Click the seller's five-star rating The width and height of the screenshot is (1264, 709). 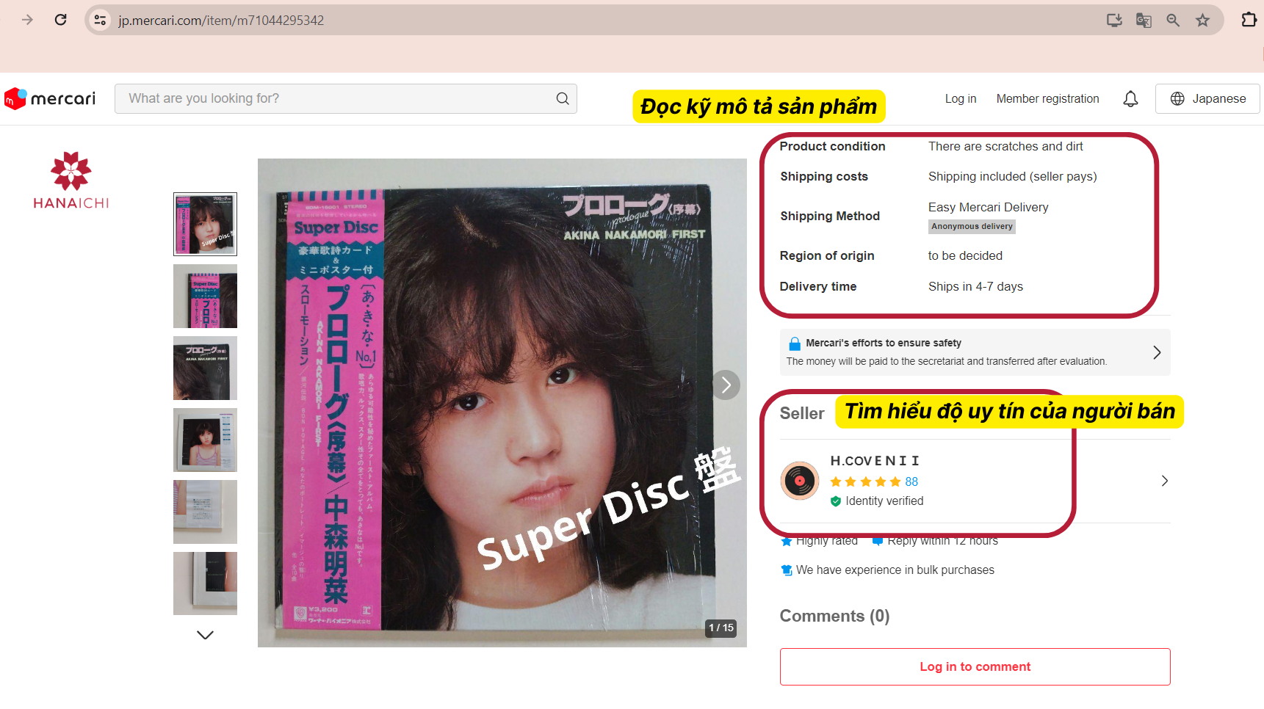click(865, 481)
